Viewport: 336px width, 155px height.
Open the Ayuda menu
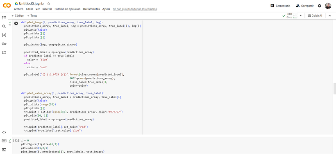coord(106,9)
